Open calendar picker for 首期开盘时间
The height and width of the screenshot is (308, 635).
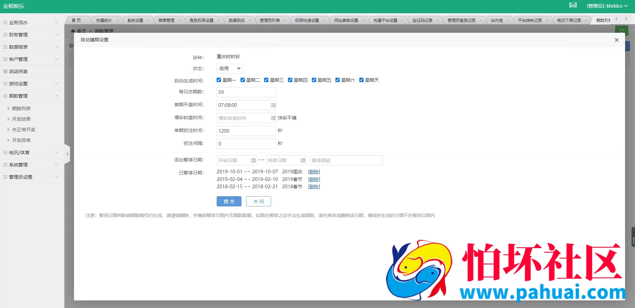(x=273, y=105)
